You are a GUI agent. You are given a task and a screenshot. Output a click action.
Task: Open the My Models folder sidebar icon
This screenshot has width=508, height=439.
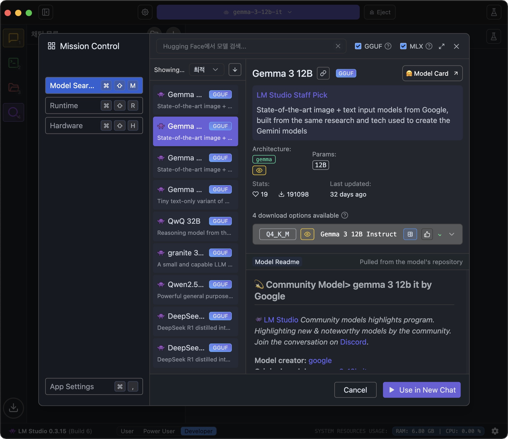[13, 88]
